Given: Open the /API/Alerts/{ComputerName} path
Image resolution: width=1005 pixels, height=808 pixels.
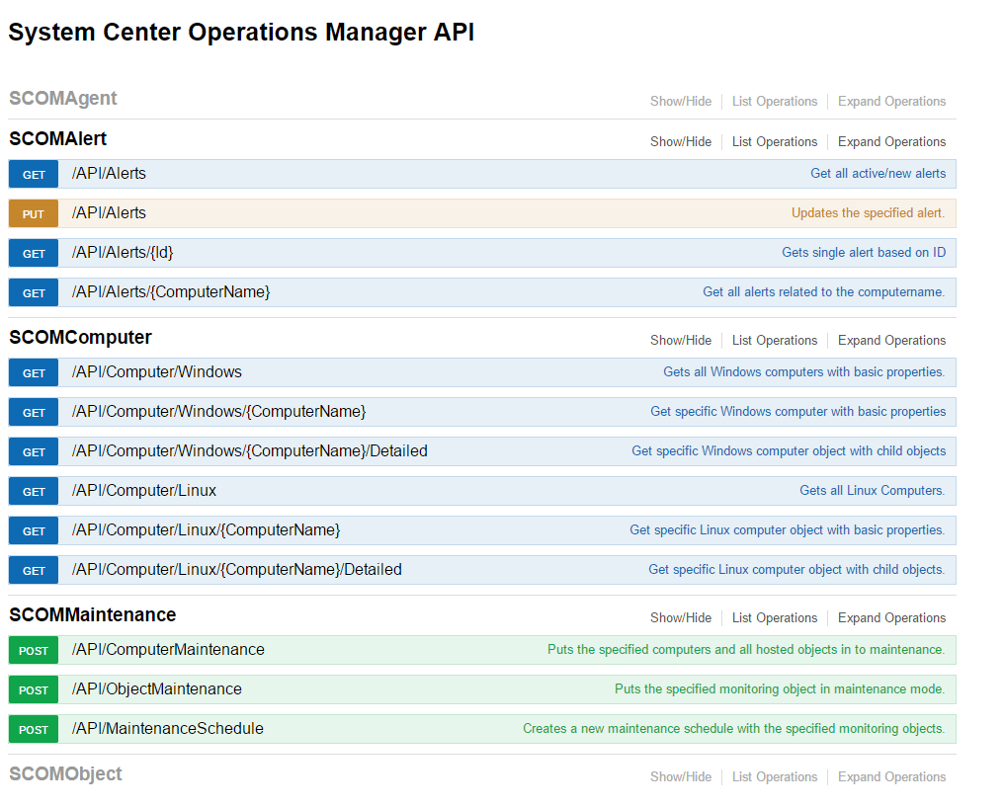Looking at the screenshot, I should pos(171,292).
